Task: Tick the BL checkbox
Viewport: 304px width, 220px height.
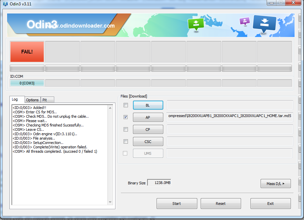Action: pos(126,105)
